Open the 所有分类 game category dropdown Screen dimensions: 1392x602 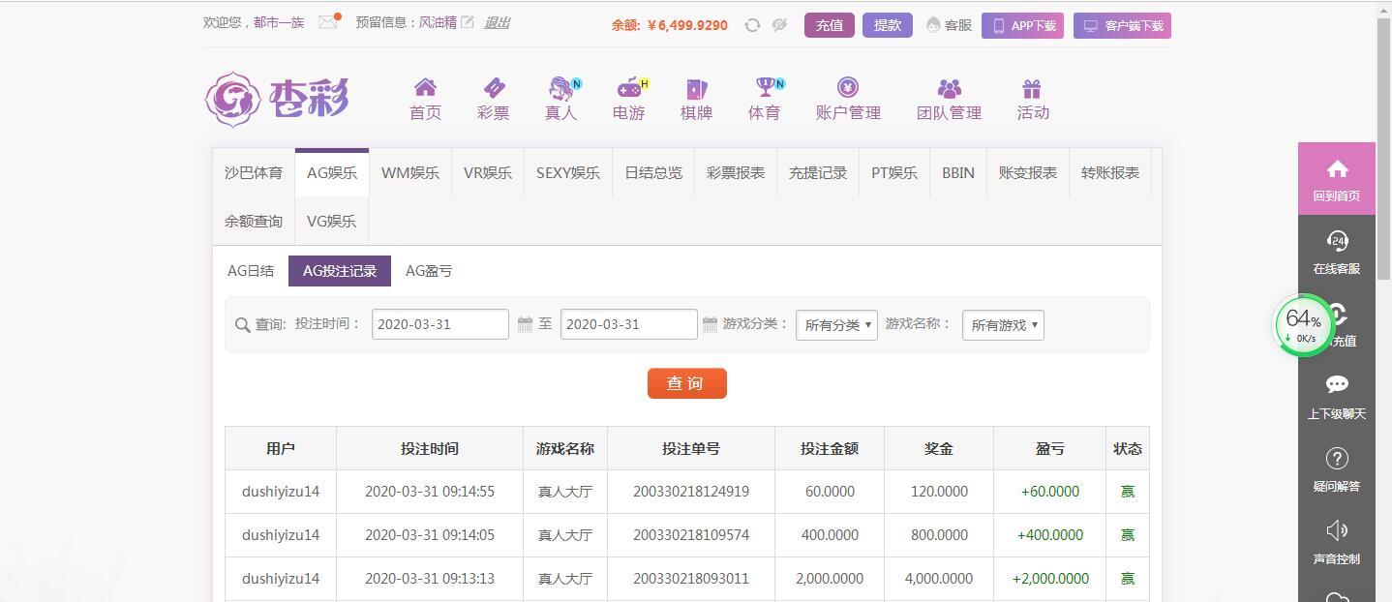coord(835,324)
